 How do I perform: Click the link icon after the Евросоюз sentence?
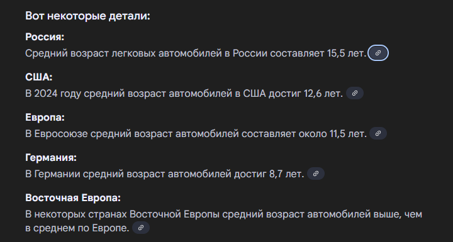(x=378, y=133)
